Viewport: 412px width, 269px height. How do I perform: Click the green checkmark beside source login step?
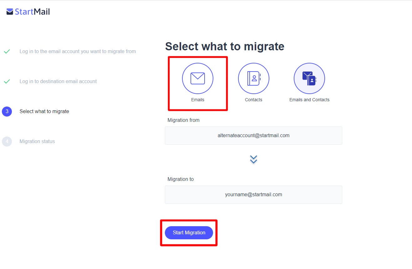7,52
